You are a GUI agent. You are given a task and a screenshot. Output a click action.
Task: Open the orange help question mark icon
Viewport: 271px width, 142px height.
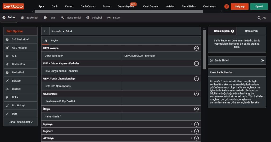point(227,6)
